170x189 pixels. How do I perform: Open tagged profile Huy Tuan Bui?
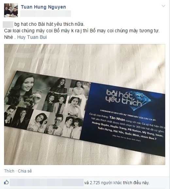(x=32, y=37)
